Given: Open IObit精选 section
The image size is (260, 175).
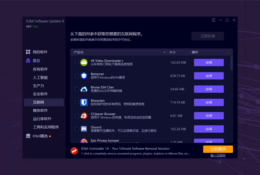Looking at the screenshot, I should pos(40,136).
